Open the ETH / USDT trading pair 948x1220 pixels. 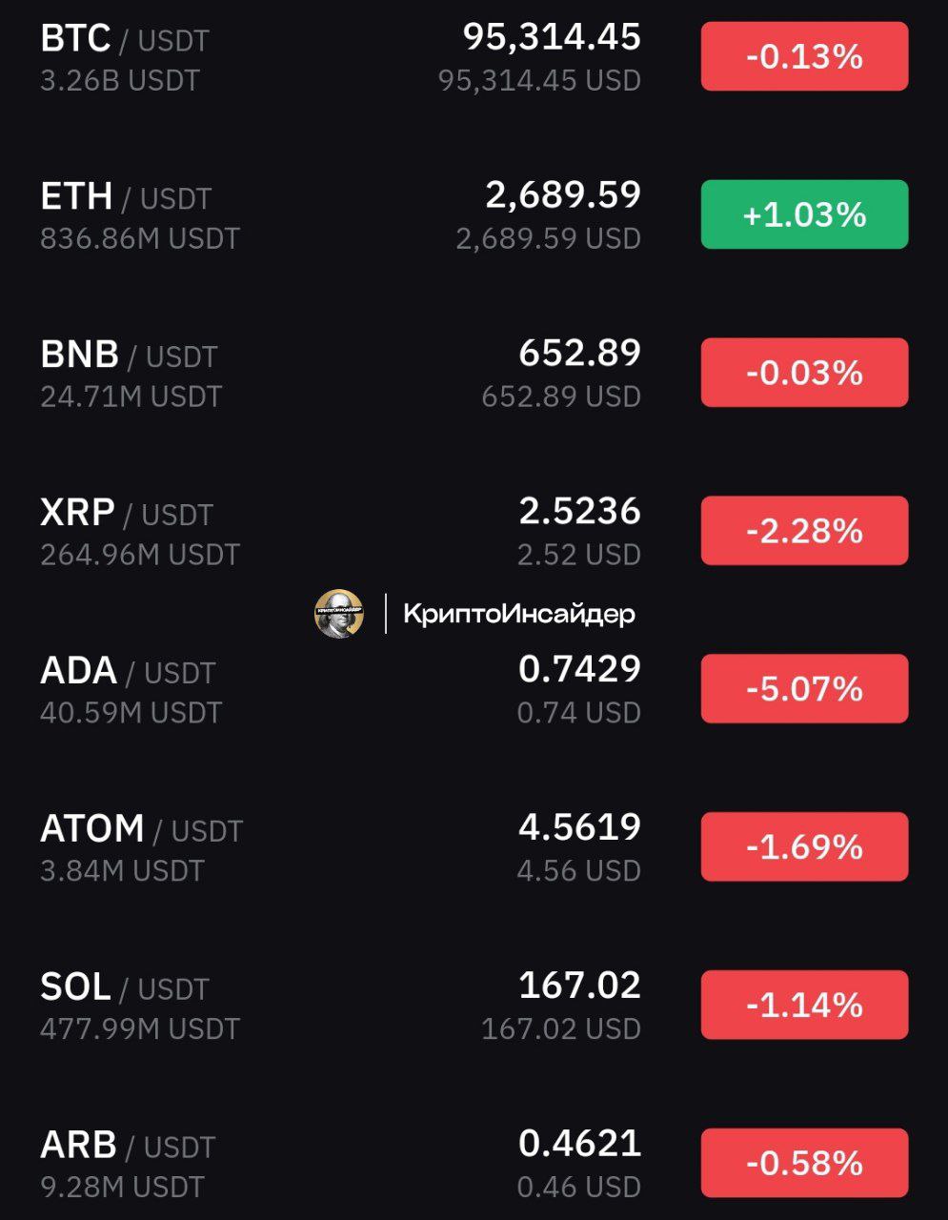[126, 197]
